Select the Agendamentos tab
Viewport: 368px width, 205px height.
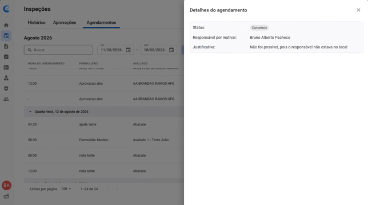pos(101,22)
